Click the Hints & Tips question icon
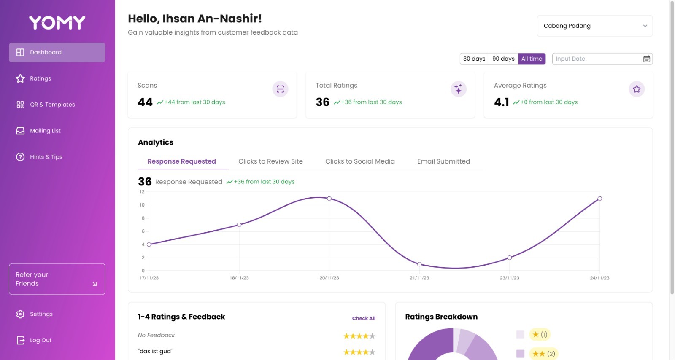Screen dimensions: 675x360 coord(20,157)
